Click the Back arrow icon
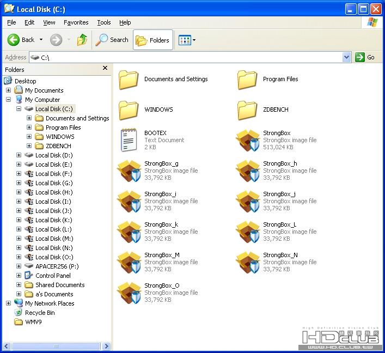The image size is (385, 353). pos(13,40)
